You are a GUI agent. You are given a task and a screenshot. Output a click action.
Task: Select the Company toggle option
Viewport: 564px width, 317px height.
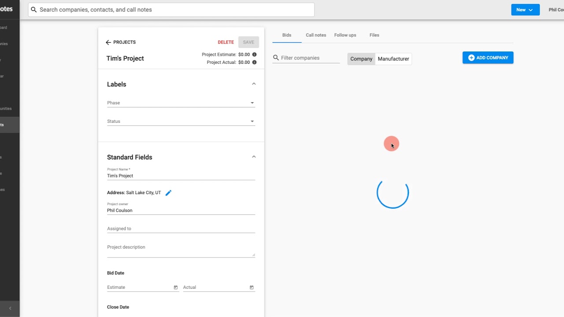coord(361,59)
